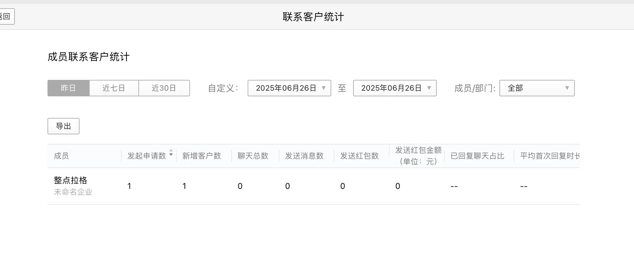Open the custom start date dropdown
The height and width of the screenshot is (270, 634).
[289, 88]
